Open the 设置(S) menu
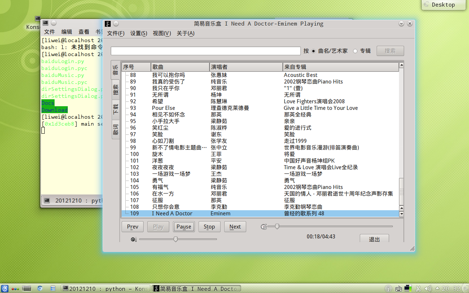 click(139, 33)
